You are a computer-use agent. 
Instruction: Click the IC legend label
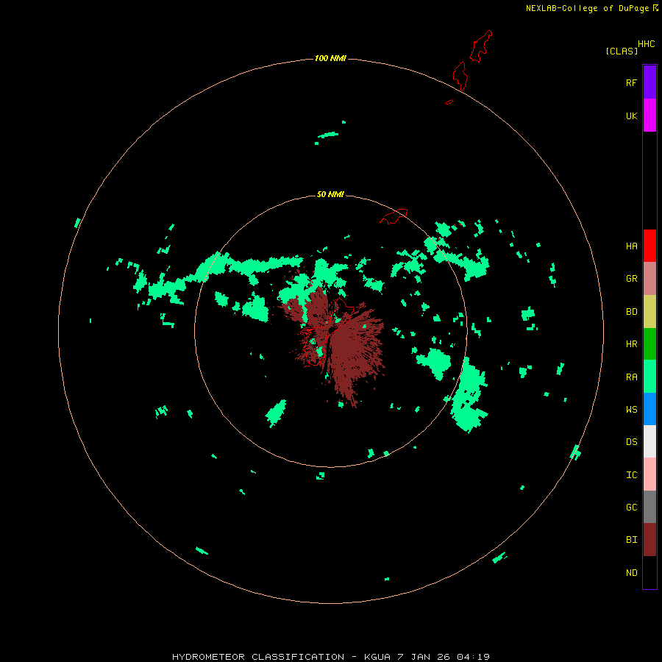pyautogui.click(x=632, y=475)
